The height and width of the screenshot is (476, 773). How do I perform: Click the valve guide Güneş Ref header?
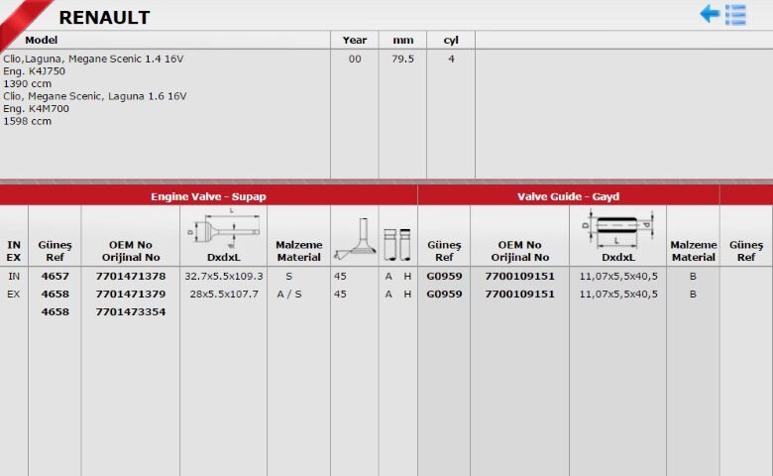[x=444, y=251]
